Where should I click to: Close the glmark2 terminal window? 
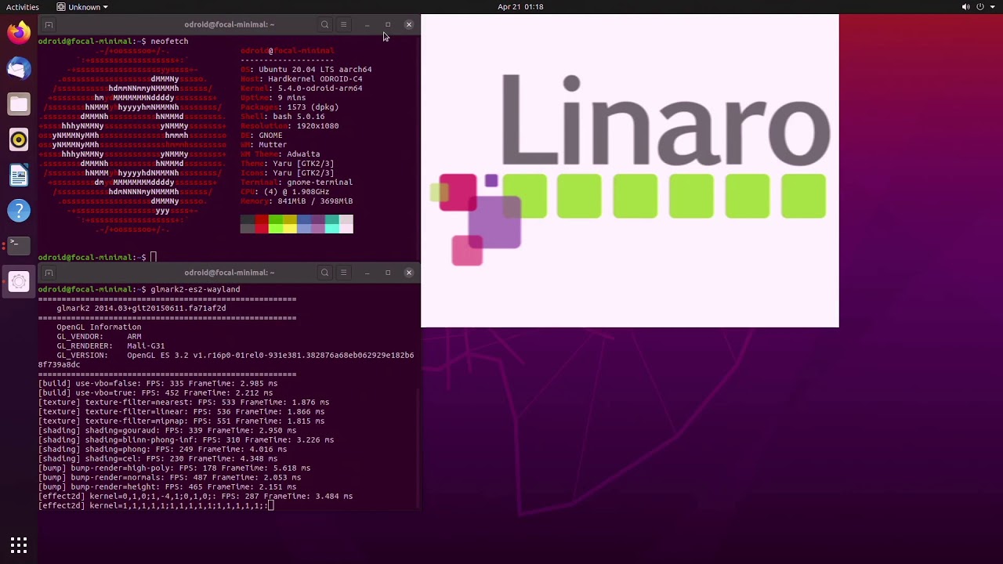coord(408,273)
